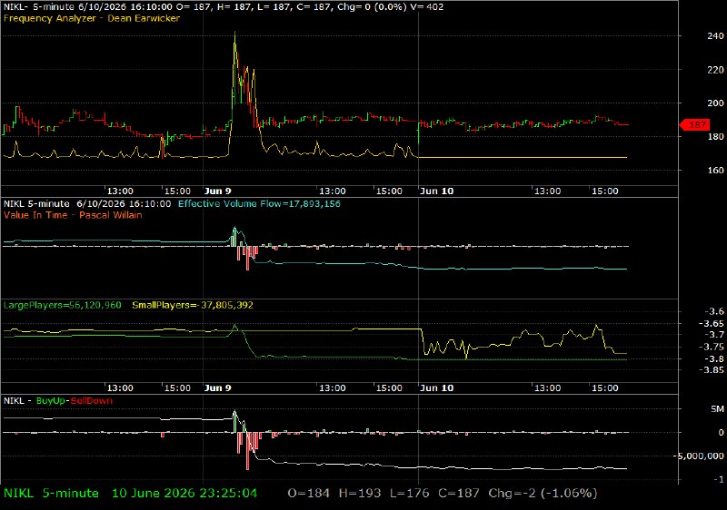Click the 160 price axis label
This screenshot has width=727, height=510.
pos(715,171)
